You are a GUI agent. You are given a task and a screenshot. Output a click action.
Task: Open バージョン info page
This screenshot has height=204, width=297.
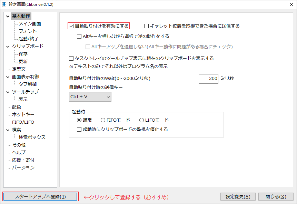click(x=23, y=167)
